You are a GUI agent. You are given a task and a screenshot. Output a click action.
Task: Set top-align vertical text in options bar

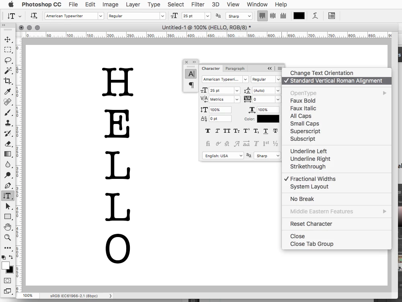tap(262, 16)
